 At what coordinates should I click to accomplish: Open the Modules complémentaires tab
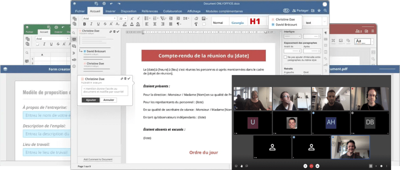(x=224, y=11)
